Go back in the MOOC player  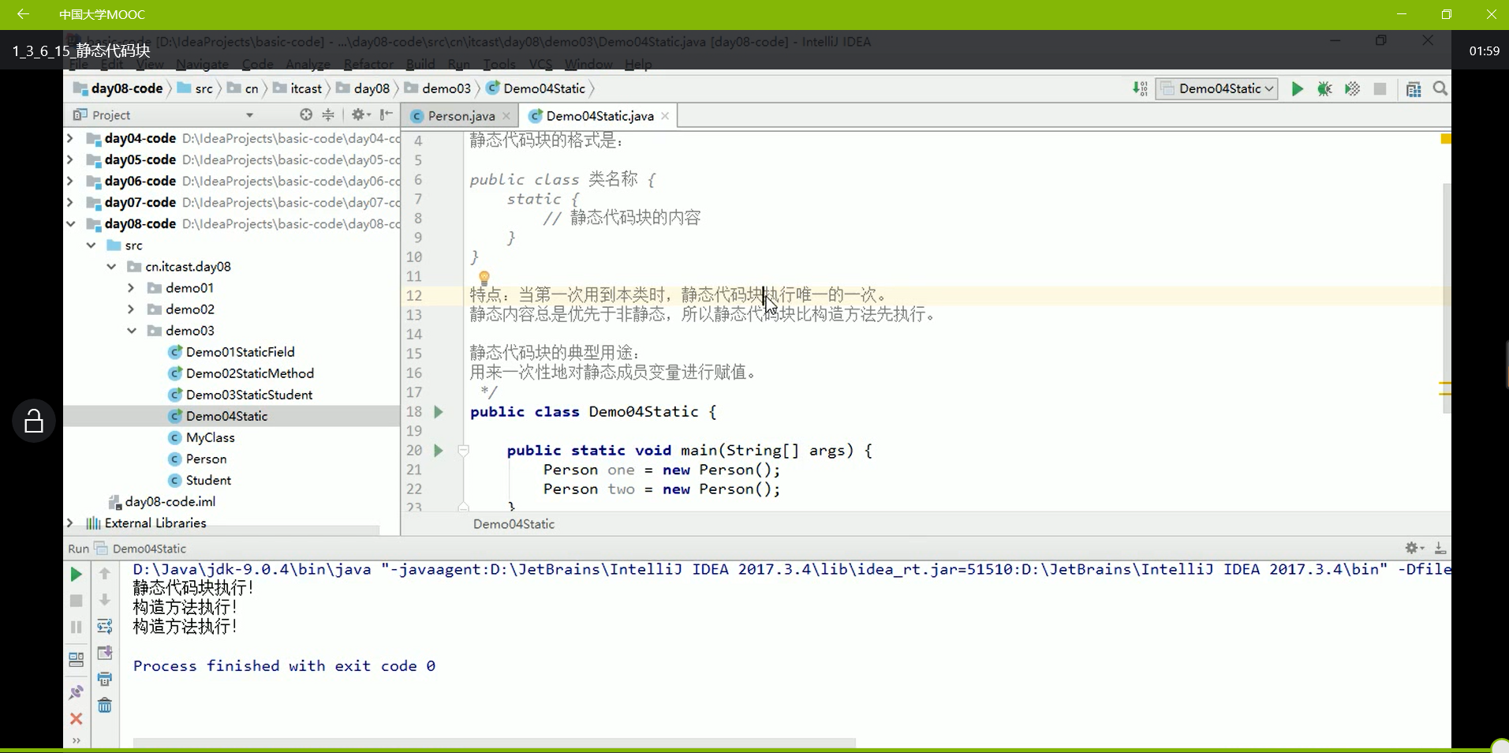pyautogui.click(x=23, y=14)
